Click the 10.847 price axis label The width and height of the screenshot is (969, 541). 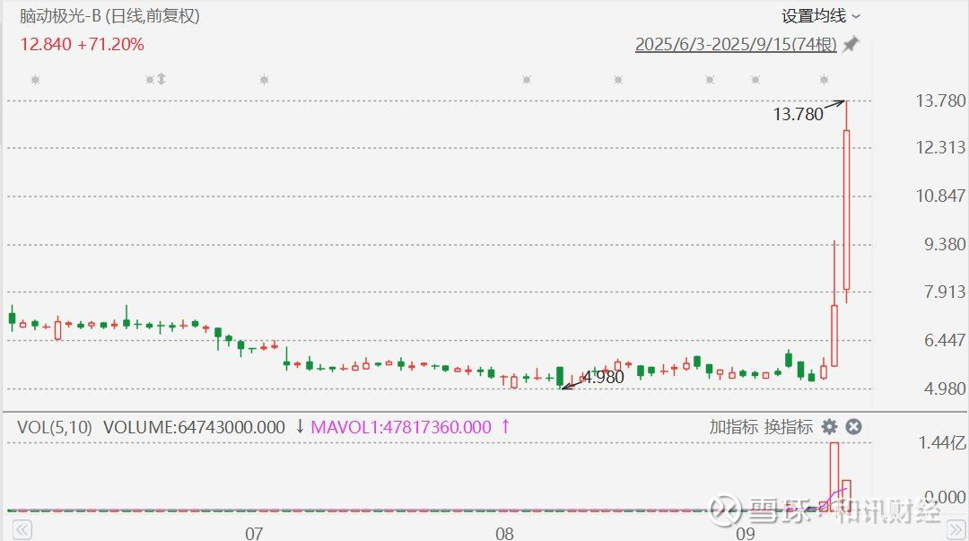(x=940, y=196)
